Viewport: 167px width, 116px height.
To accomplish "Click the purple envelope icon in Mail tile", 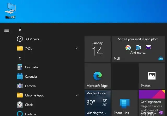I will pos(148,47).
